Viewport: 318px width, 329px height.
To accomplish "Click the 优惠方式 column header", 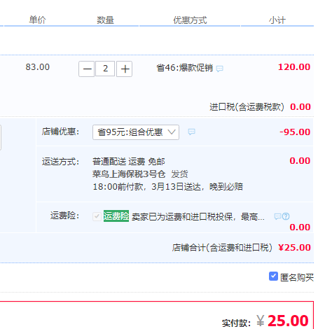I will tap(190, 20).
